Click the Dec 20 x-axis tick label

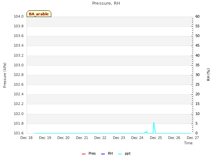coord(64,138)
